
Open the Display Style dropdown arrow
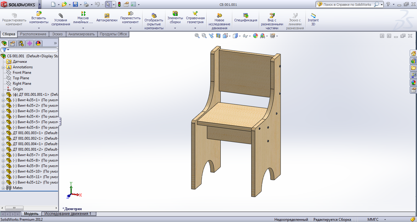(x=240, y=36)
